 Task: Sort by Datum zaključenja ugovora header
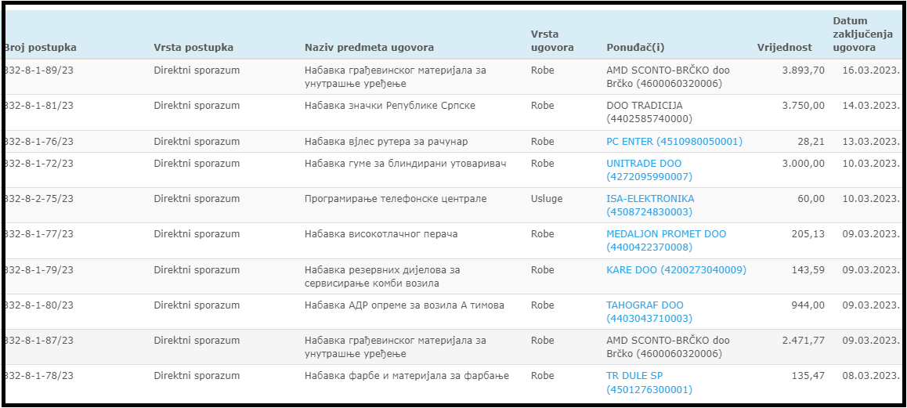858,34
